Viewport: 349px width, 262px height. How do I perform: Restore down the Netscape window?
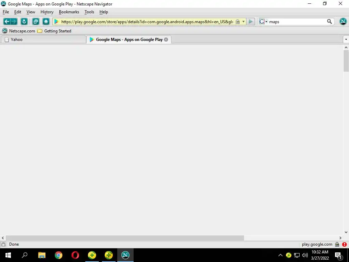(x=325, y=3)
